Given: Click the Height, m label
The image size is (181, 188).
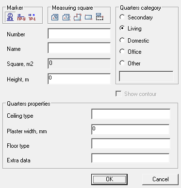Looking at the screenshot, I should click(x=18, y=79).
